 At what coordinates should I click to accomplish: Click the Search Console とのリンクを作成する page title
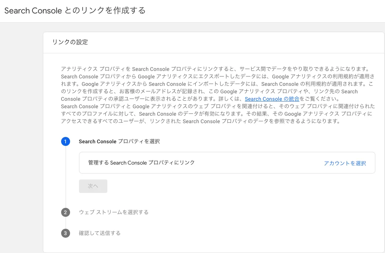tap(75, 10)
